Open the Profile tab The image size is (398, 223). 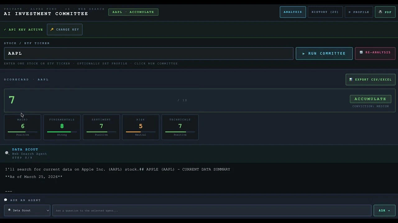tap(359, 12)
